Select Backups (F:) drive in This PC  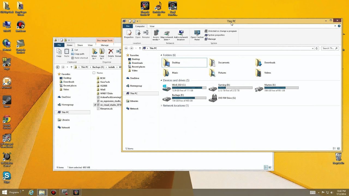184,98
